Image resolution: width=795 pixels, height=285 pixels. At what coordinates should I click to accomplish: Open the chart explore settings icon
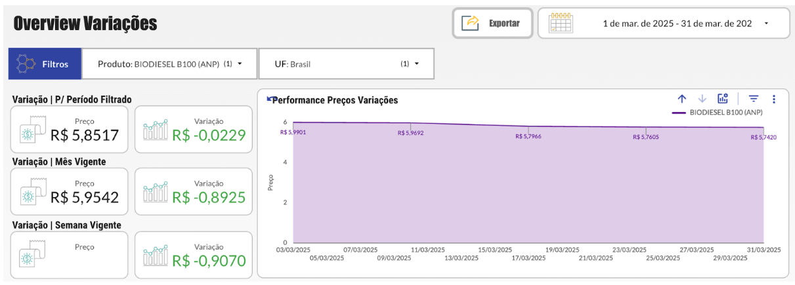[723, 99]
